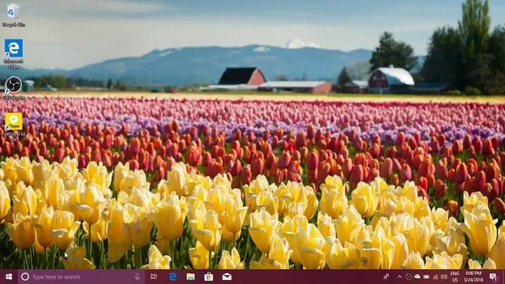
Task: Open the Mail app from the taskbar
Action: [227, 277]
